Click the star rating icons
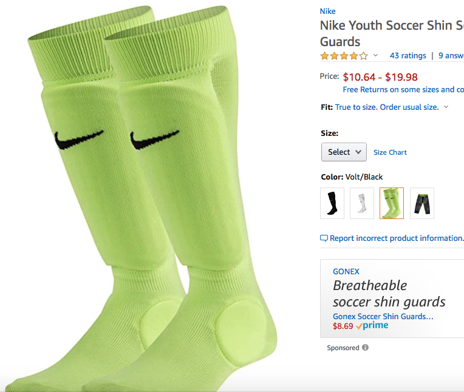 pyautogui.click(x=344, y=56)
